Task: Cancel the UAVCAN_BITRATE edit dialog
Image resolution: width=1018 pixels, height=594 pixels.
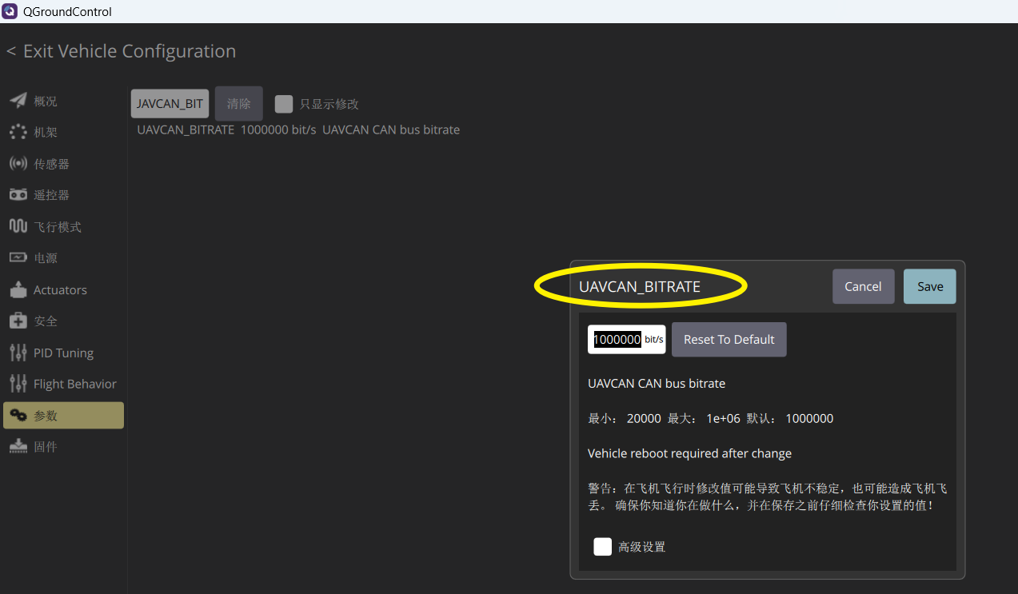Action: click(x=863, y=286)
